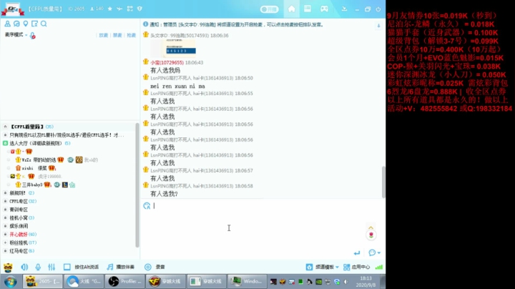Viewport: 515px width, 289px height.
Task: Open the news panel icon beside home
Action: click(x=308, y=9)
